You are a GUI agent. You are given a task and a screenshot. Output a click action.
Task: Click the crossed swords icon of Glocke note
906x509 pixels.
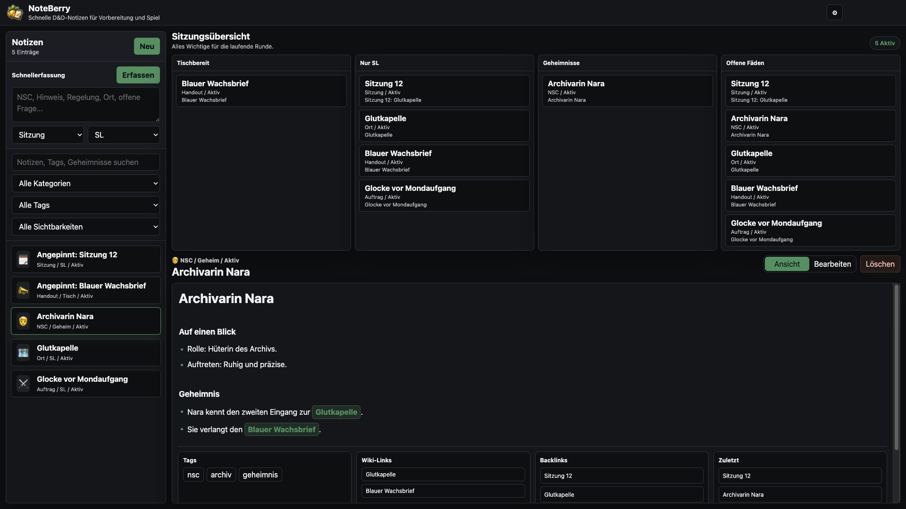[x=23, y=384]
